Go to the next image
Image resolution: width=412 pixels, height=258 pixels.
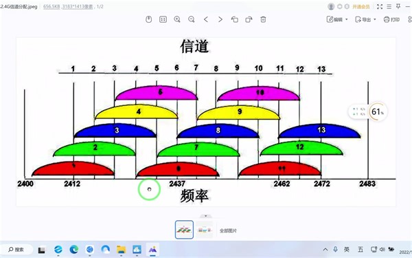[x=220, y=19]
